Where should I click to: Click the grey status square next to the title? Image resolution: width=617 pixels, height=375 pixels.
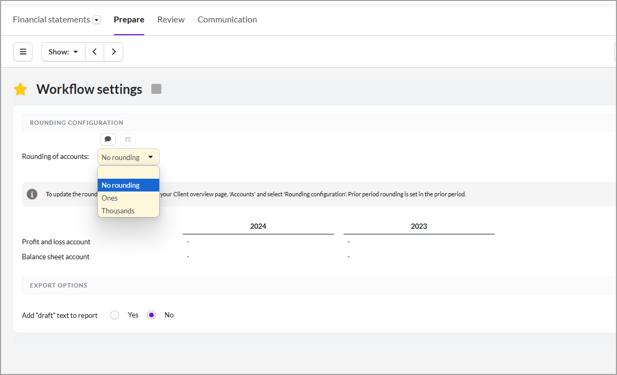156,89
